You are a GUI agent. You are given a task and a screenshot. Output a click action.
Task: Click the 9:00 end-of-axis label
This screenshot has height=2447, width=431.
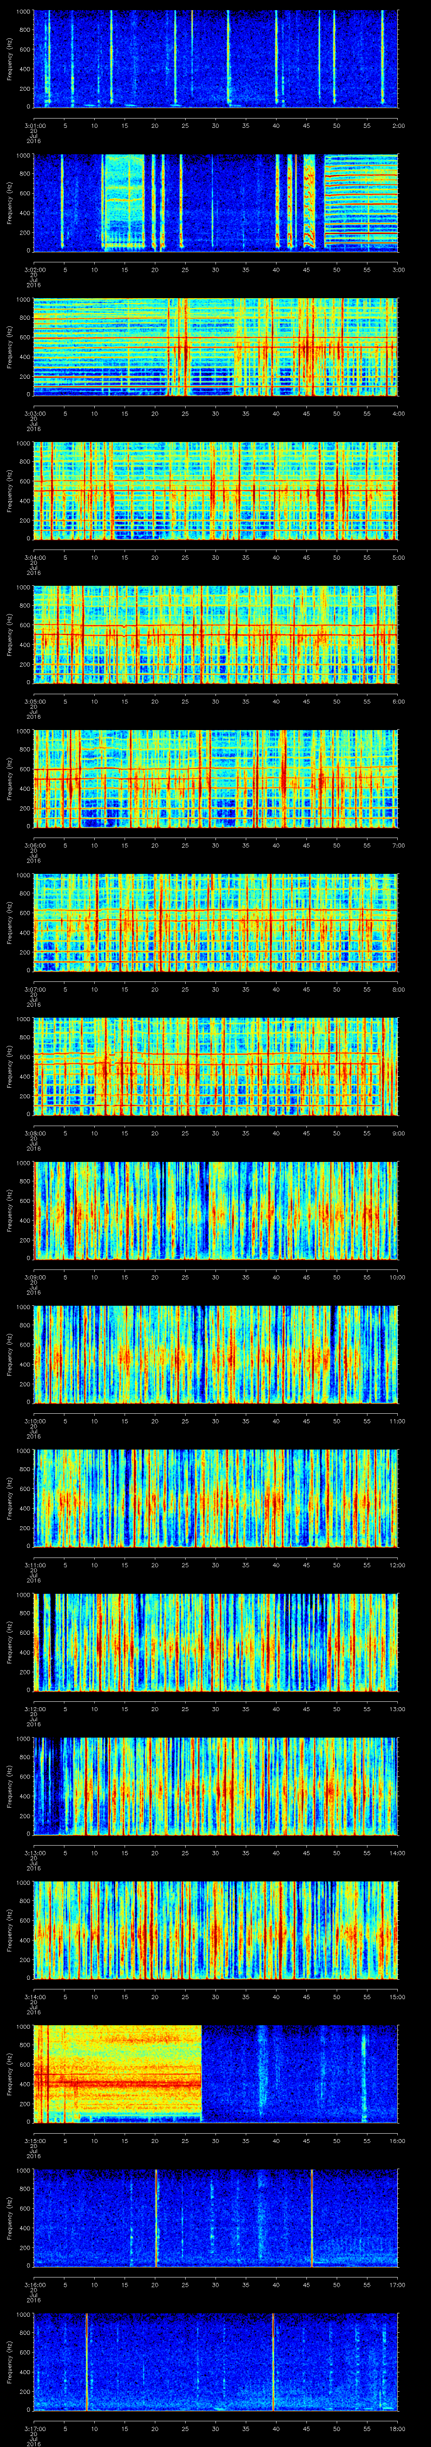tap(398, 1132)
